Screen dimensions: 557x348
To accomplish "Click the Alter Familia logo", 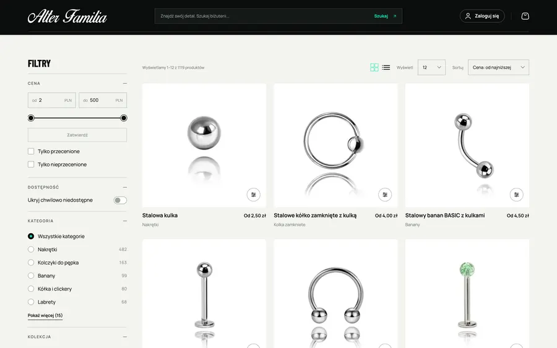I will click(67, 17).
